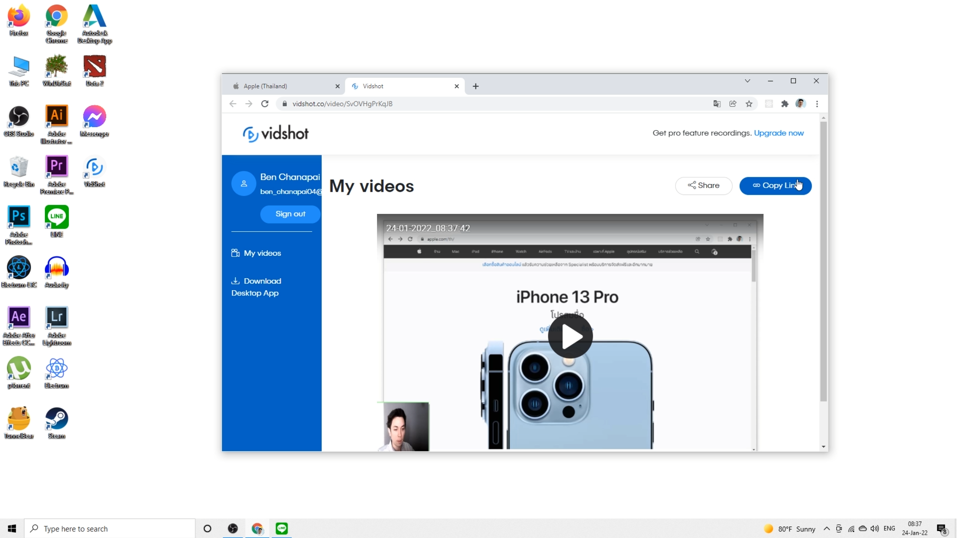Go back in browser history
The width and height of the screenshot is (957, 538).
(233, 104)
